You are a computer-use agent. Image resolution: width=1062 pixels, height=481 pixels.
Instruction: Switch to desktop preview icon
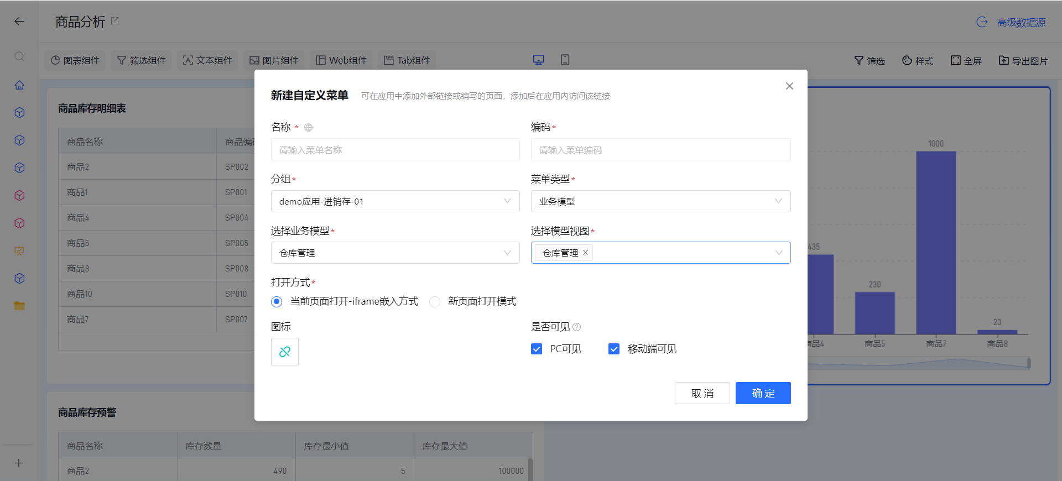tap(538, 60)
